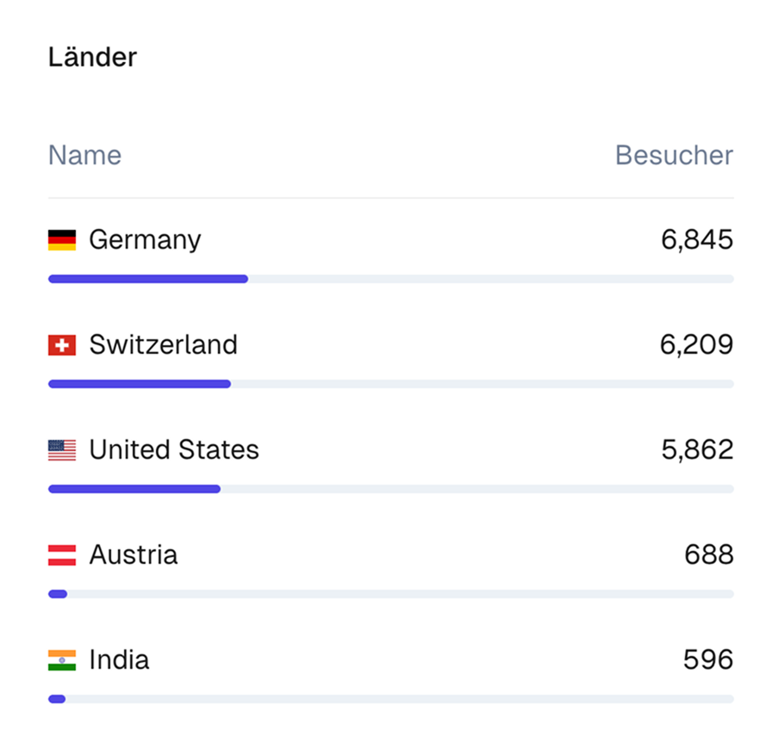
Task: Click Switzerland's visitor count 6,209
Action: click(x=696, y=345)
